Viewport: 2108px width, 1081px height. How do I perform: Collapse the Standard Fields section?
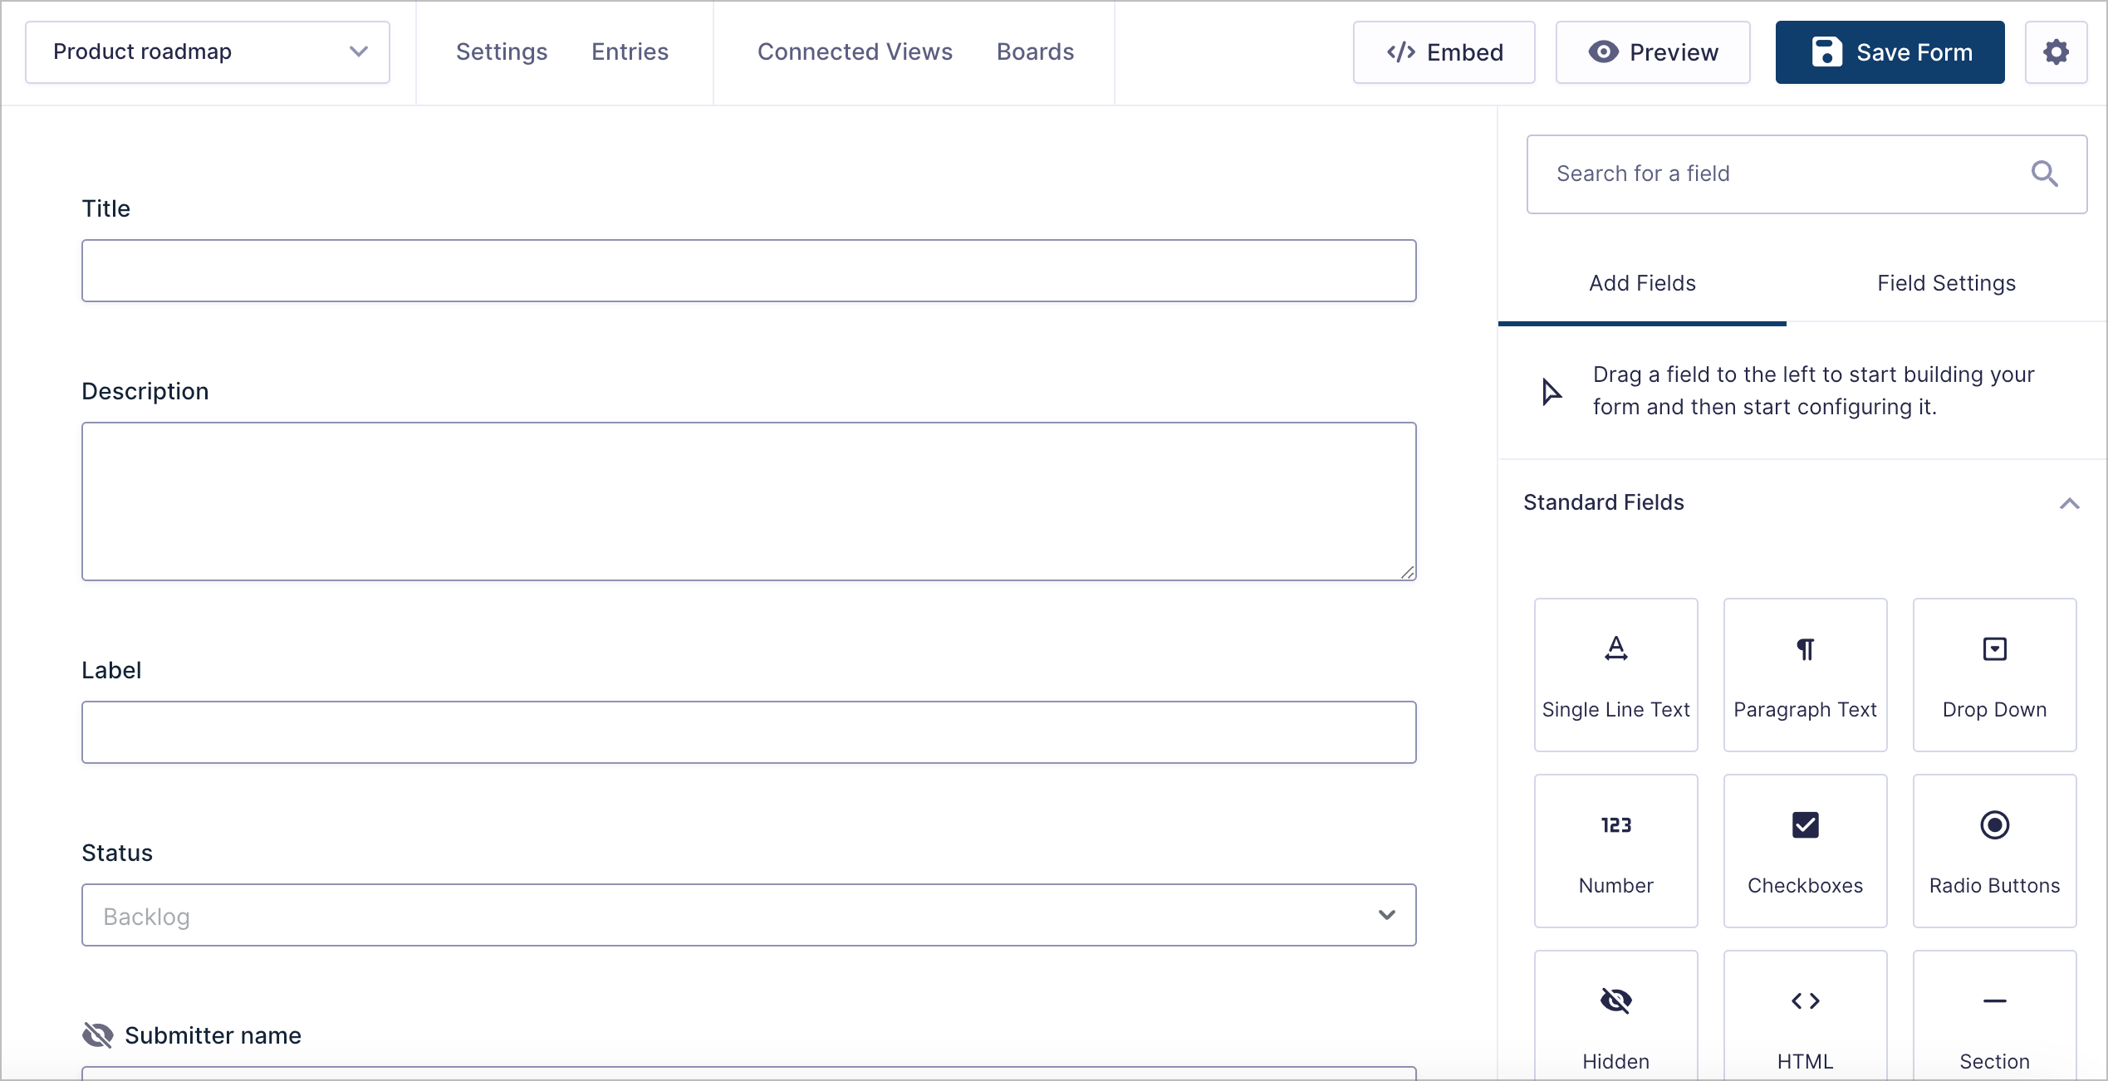pos(2070,503)
